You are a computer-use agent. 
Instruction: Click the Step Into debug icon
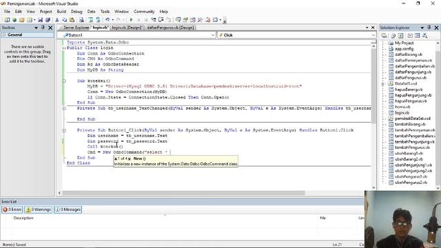[x=154, y=20]
